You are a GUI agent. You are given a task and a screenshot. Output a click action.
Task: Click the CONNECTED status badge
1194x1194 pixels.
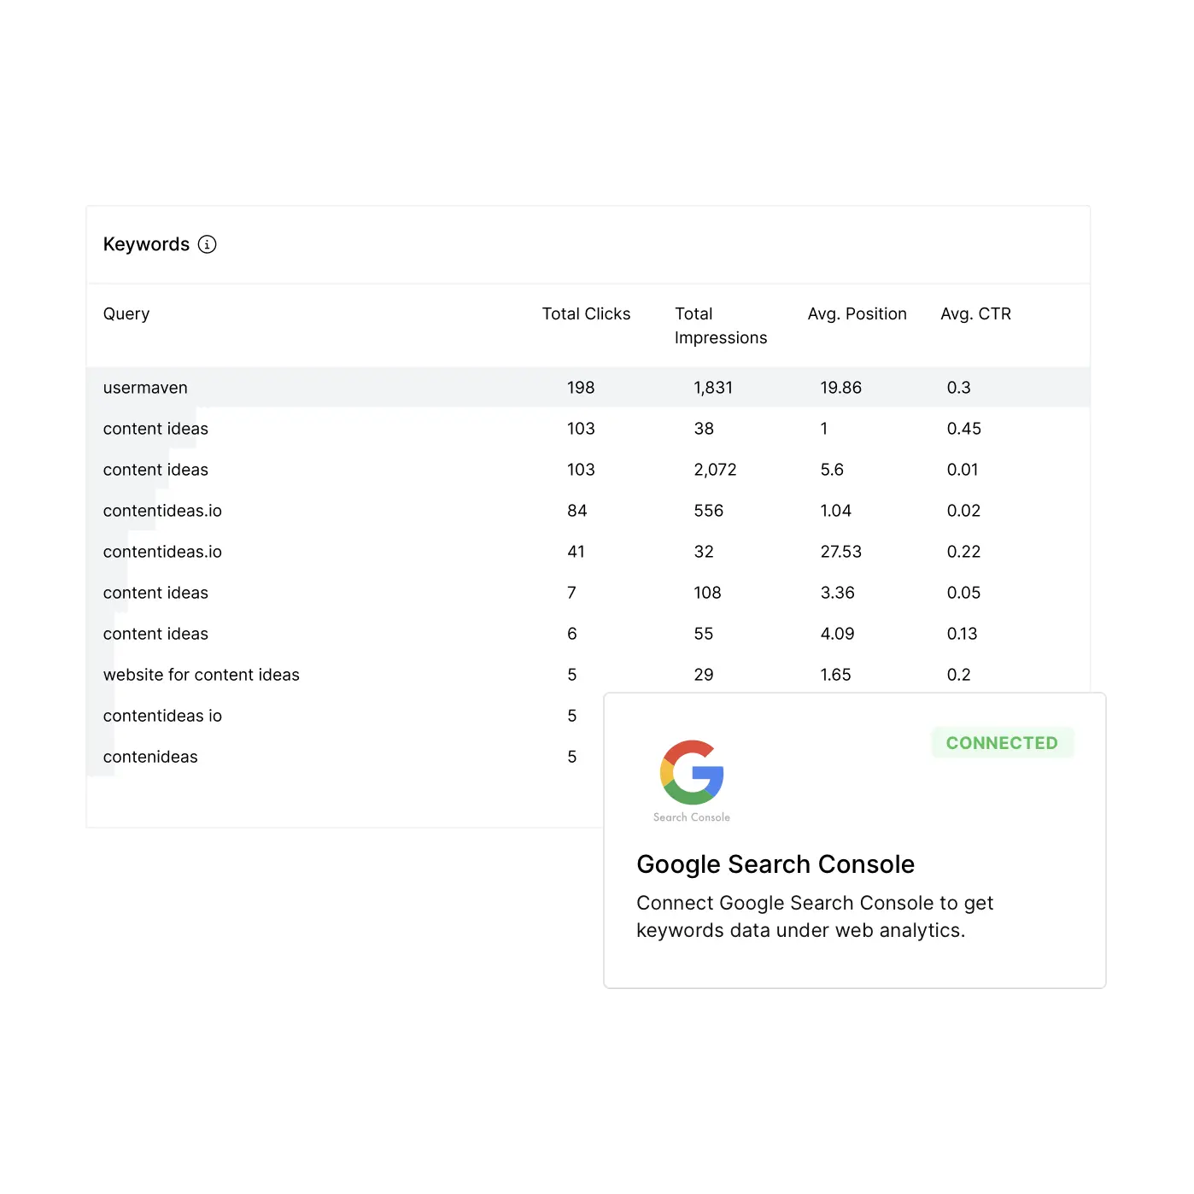click(1002, 743)
